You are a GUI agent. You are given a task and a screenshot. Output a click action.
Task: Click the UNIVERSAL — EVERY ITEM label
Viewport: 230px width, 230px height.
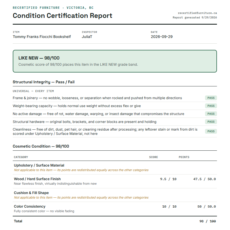click(x=33, y=91)
